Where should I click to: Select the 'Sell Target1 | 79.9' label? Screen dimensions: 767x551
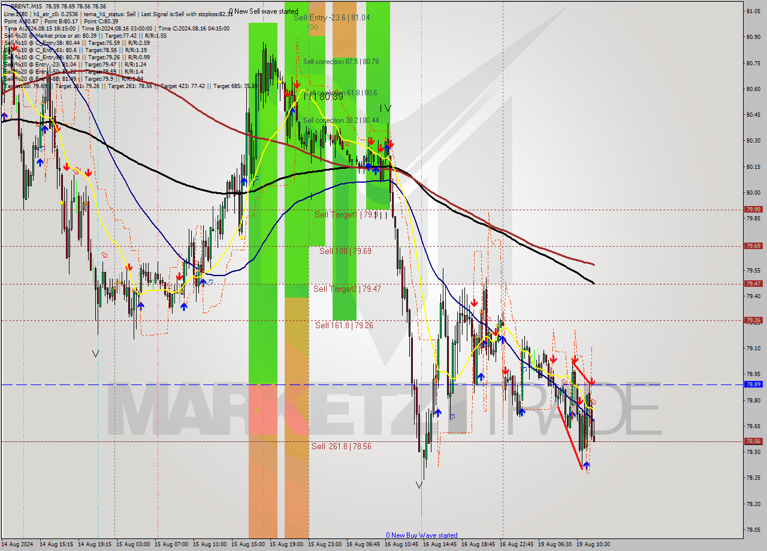click(346, 214)
